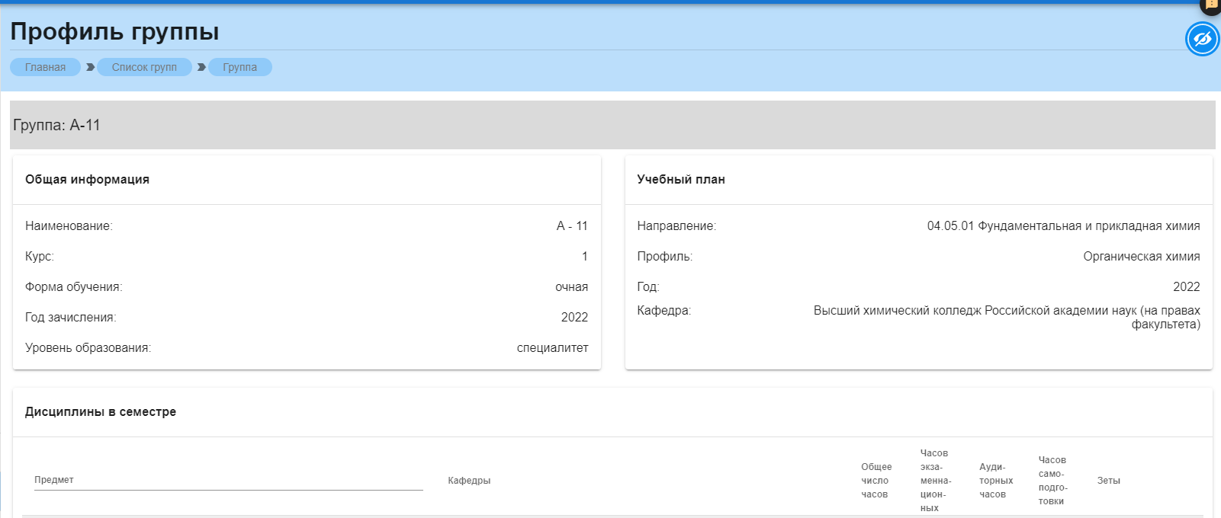Click the Часов самоподготовки column header
1221x518 pixels.
pyautogui.click(x=1052, y=481)
